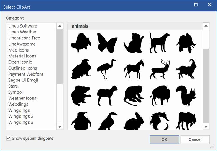Choose the horned goat silhouette
Viewport: 217px width, 151px height.
186,69
